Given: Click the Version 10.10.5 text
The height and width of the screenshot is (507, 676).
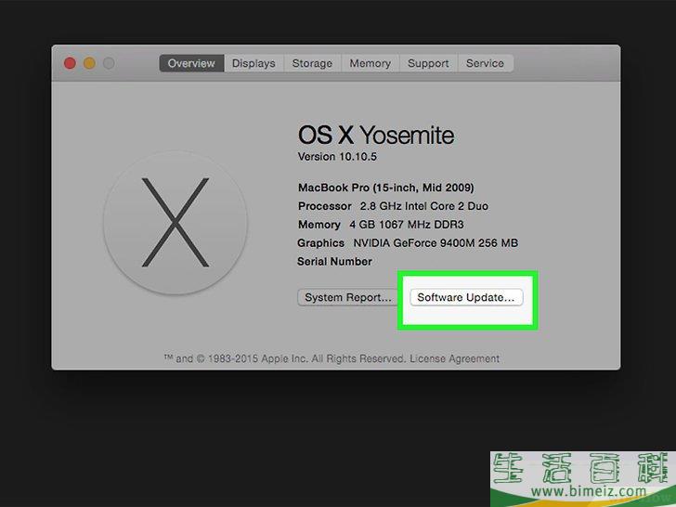Looking at the screenshot, I should (337, 157).
